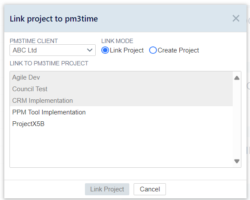
Task: Close the Link project to pm3time dialog
Action: point(236,18)
